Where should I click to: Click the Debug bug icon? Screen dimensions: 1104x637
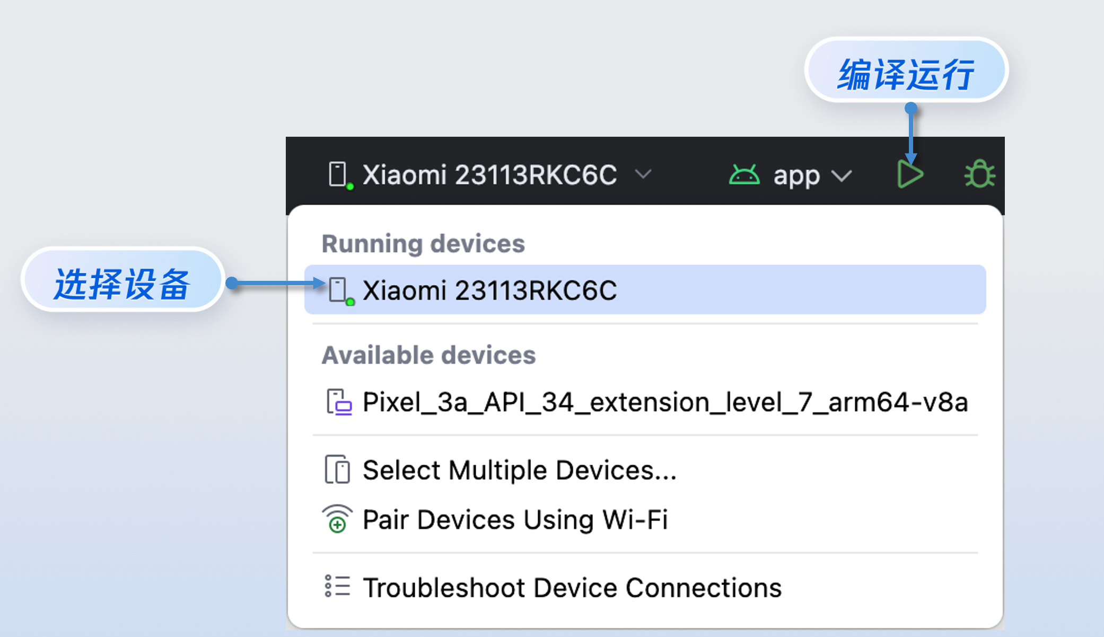click(x=979, y=174)
